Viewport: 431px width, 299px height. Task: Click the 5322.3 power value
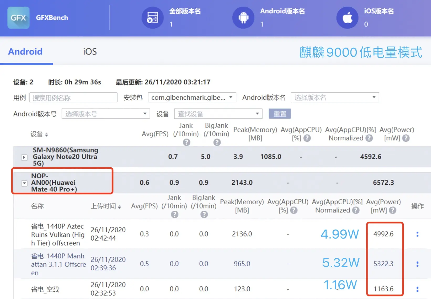point(383,264)
